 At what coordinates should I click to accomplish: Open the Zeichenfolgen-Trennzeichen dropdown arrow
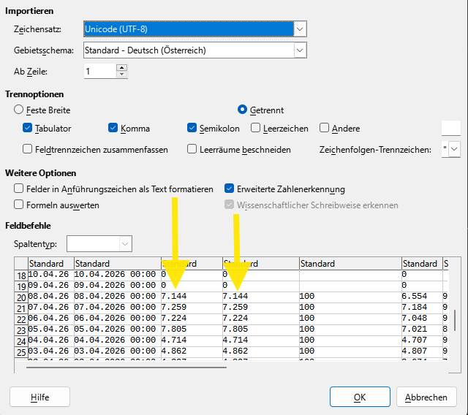[455, 149]
